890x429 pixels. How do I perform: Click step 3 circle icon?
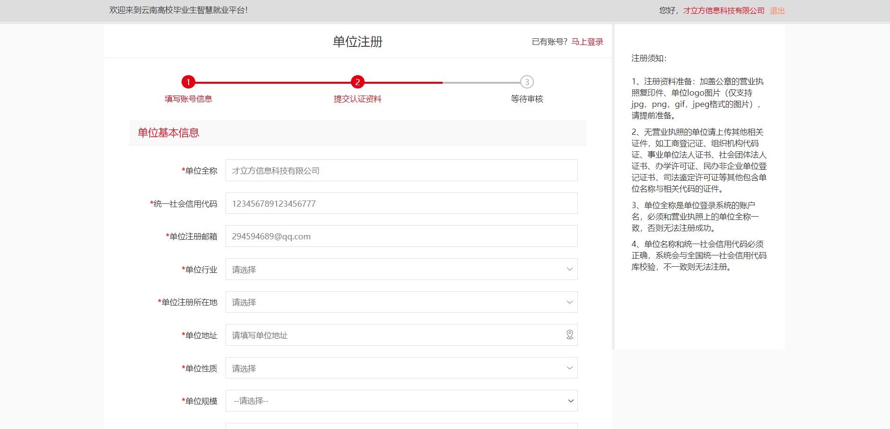point(527,82)
